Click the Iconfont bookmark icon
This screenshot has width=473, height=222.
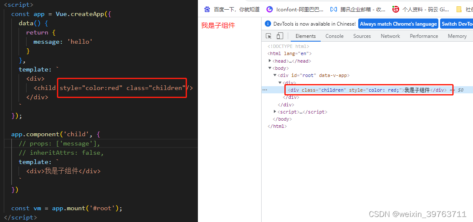(269, 9)
